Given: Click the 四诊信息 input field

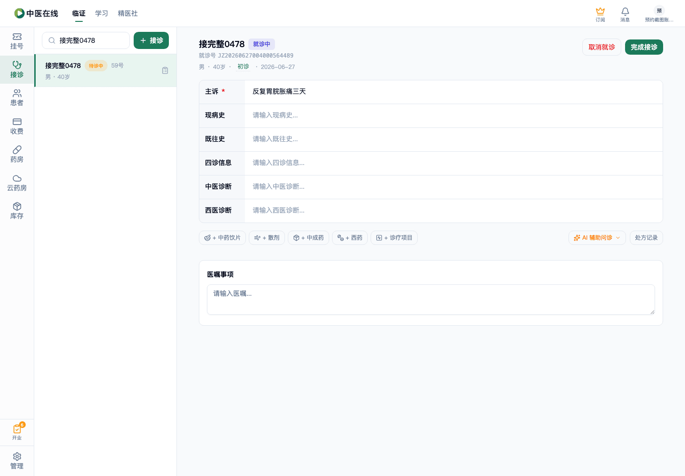Looking at the screenshot, I should click(454, 163).
